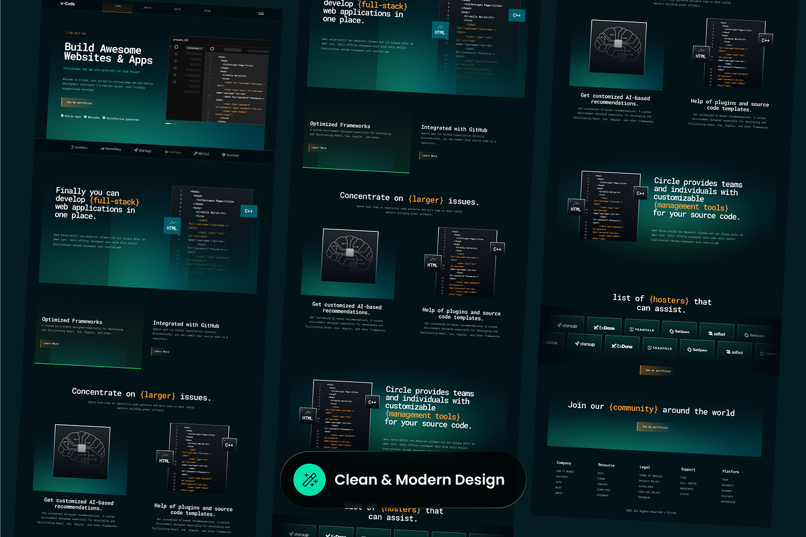Go to the _work nav tab

pos(176,9)
